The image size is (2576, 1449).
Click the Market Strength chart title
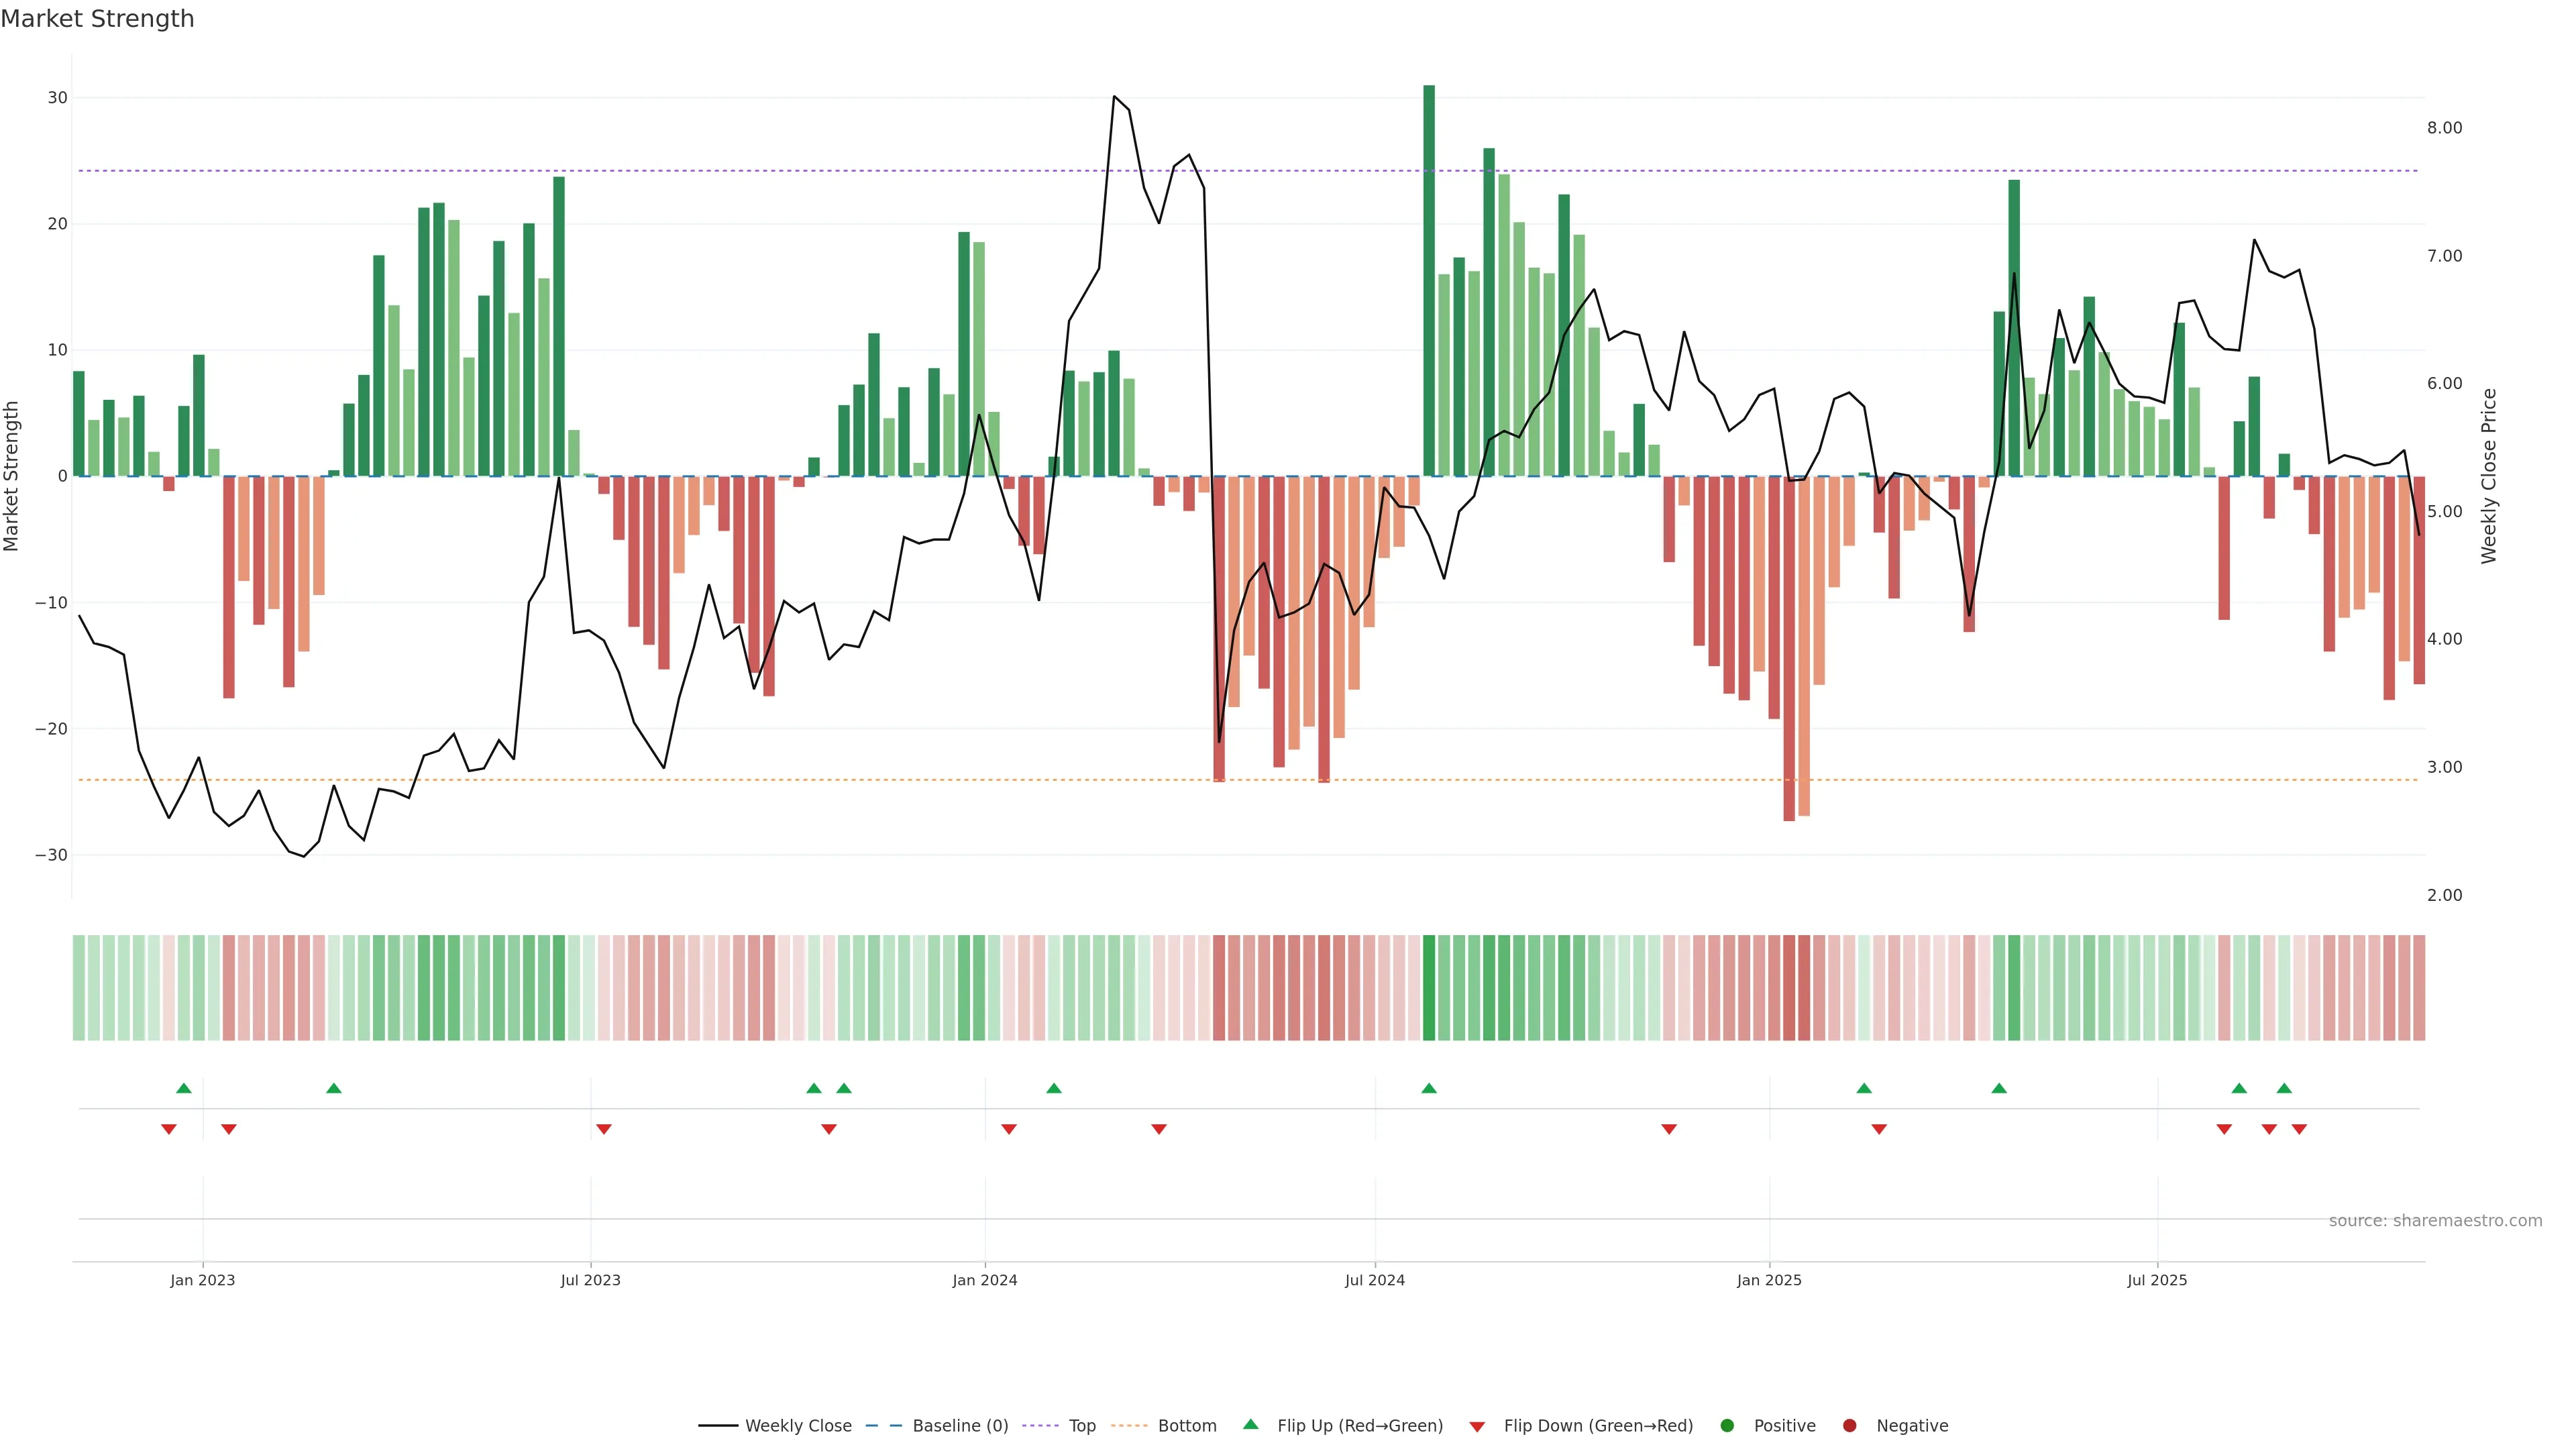[x=97, y=19]
